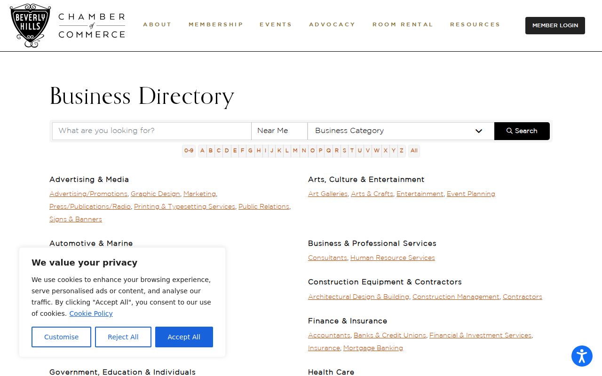
Task: Filter directory by letter Z
Action: point(401,151)
